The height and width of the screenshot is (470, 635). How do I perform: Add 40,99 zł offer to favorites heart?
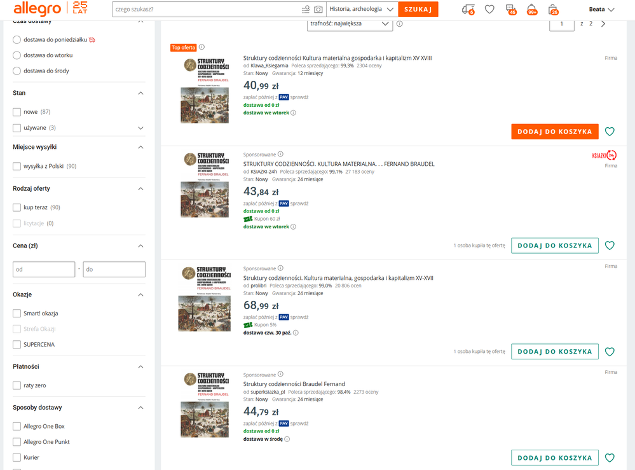[610, 132]
